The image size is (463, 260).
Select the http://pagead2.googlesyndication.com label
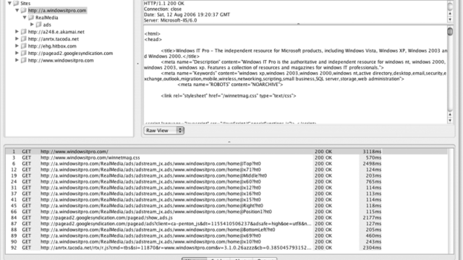pos(70,53)
